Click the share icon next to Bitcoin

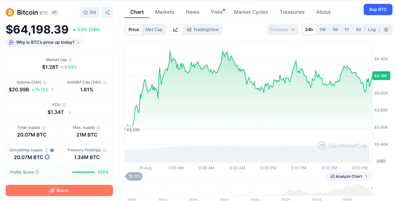[x=108, y=12]
